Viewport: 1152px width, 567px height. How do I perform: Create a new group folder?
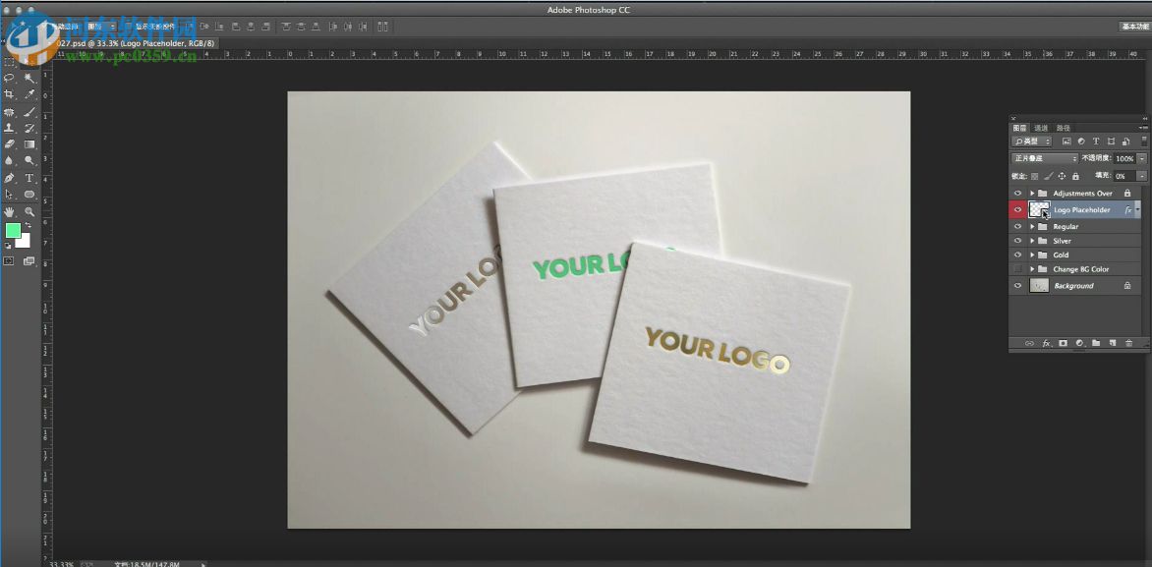pos(1096,343)
